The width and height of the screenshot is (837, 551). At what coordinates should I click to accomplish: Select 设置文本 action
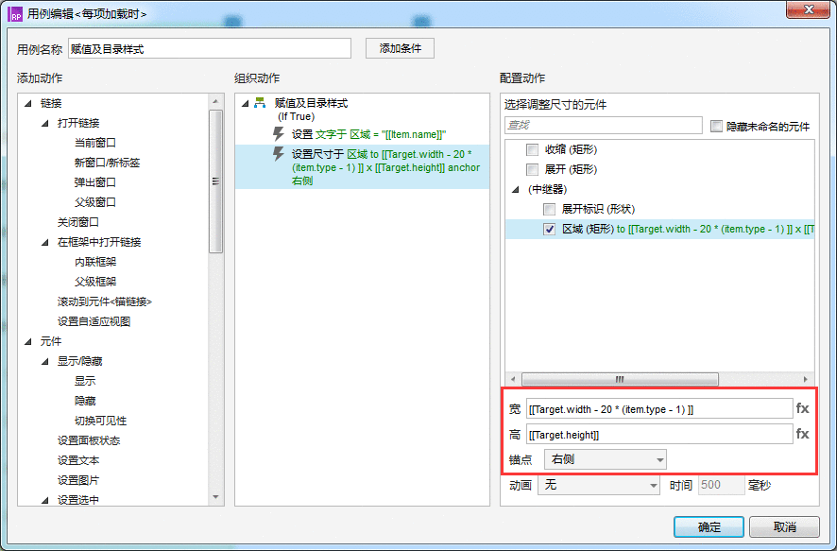click(77, 460)
